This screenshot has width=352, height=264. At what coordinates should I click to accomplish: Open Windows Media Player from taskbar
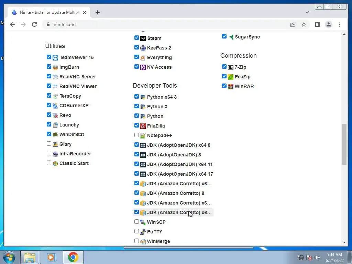(x=51, y=257)
